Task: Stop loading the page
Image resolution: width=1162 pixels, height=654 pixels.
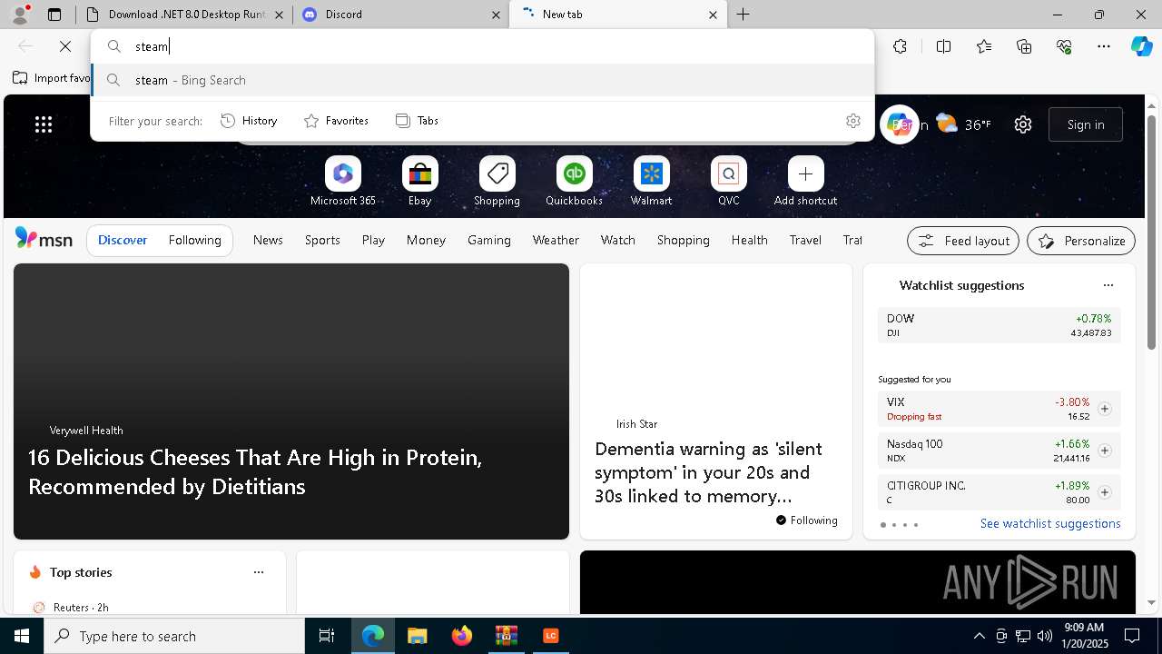Action: [x=65, y=46]
